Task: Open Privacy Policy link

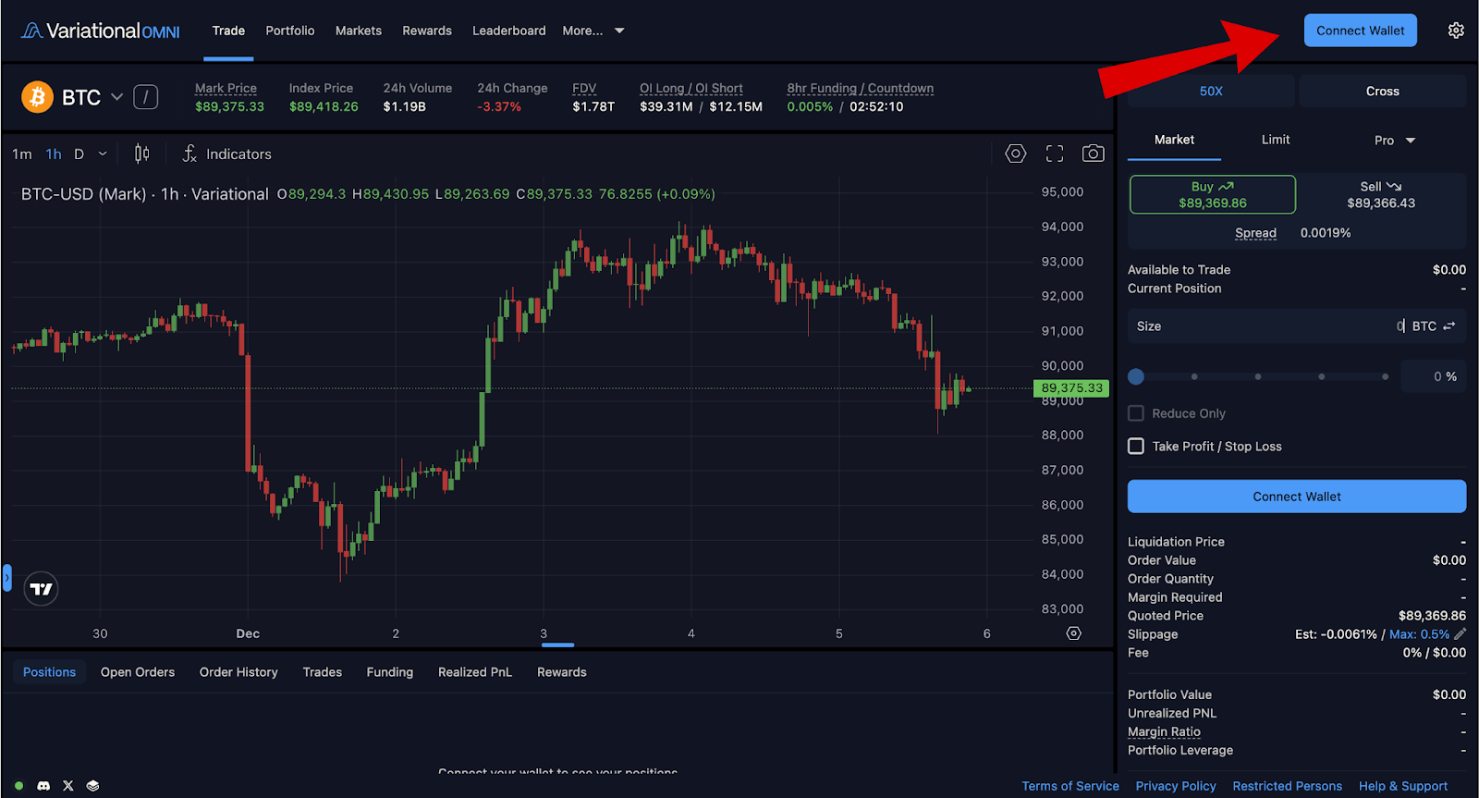Action: [1176, 786]
